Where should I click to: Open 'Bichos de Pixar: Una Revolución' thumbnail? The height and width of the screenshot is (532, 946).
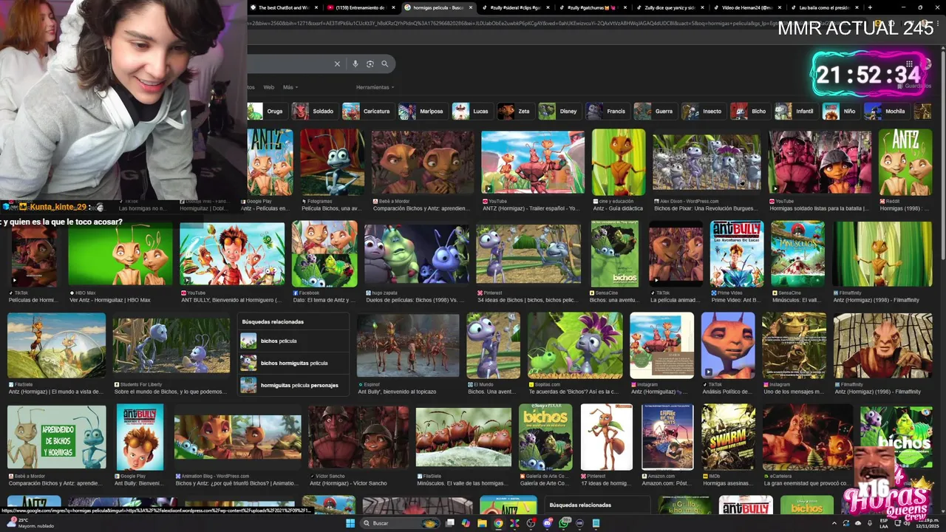tap(707, 163)
